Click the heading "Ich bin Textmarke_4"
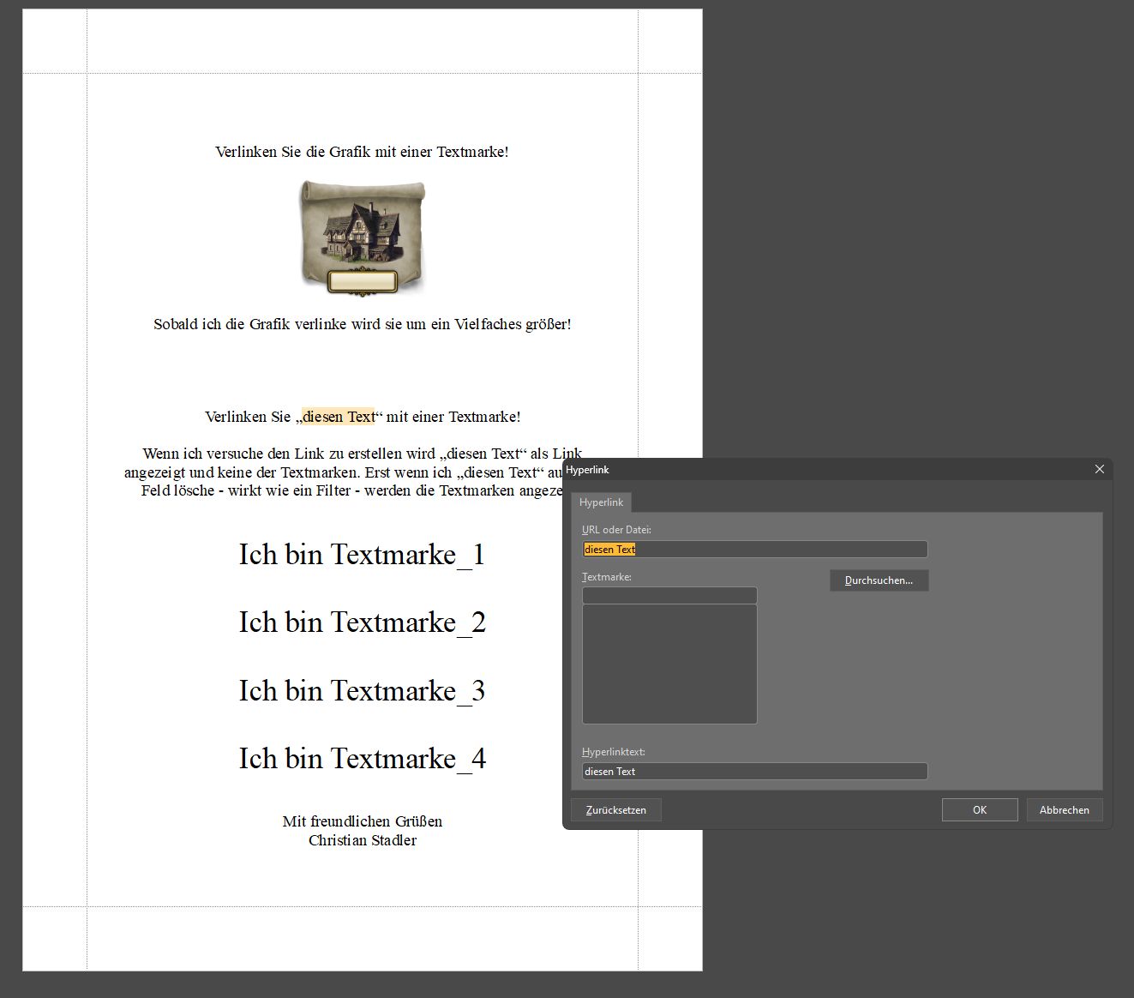The height and width of the screenshot is (998, 1134). [x=363, y=759]
